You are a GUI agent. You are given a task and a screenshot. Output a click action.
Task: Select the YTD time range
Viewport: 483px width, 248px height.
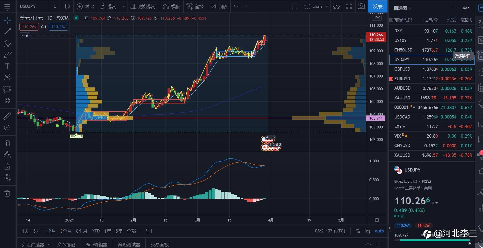96,231
